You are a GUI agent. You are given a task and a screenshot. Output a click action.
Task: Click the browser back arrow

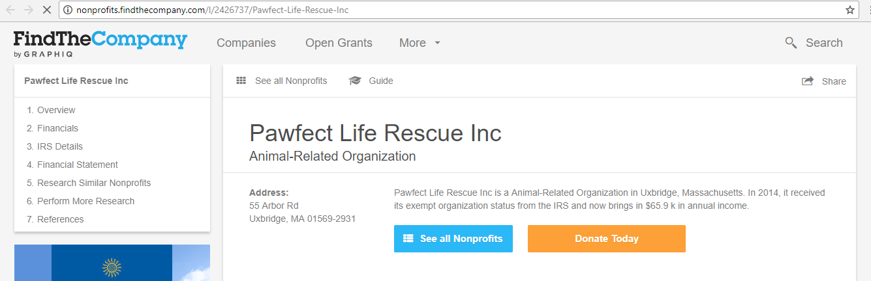pyautogui.click(x=11, y=10)
